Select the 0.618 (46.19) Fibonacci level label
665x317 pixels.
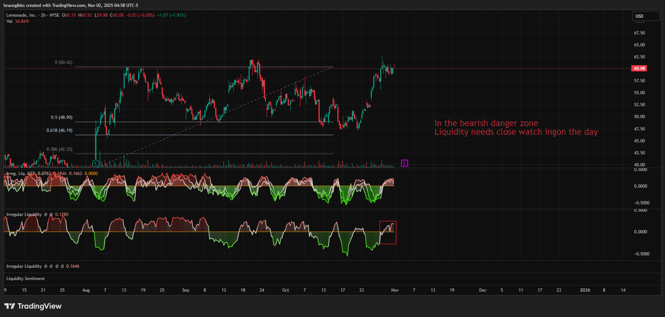click(59, 130)
